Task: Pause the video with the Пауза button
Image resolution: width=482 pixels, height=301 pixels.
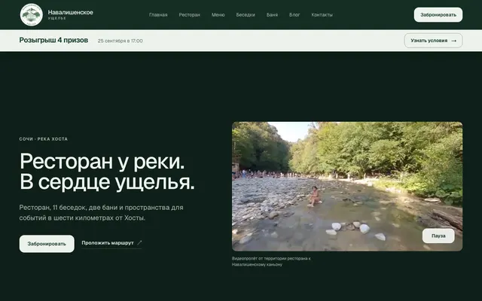Action: (438, 236)
